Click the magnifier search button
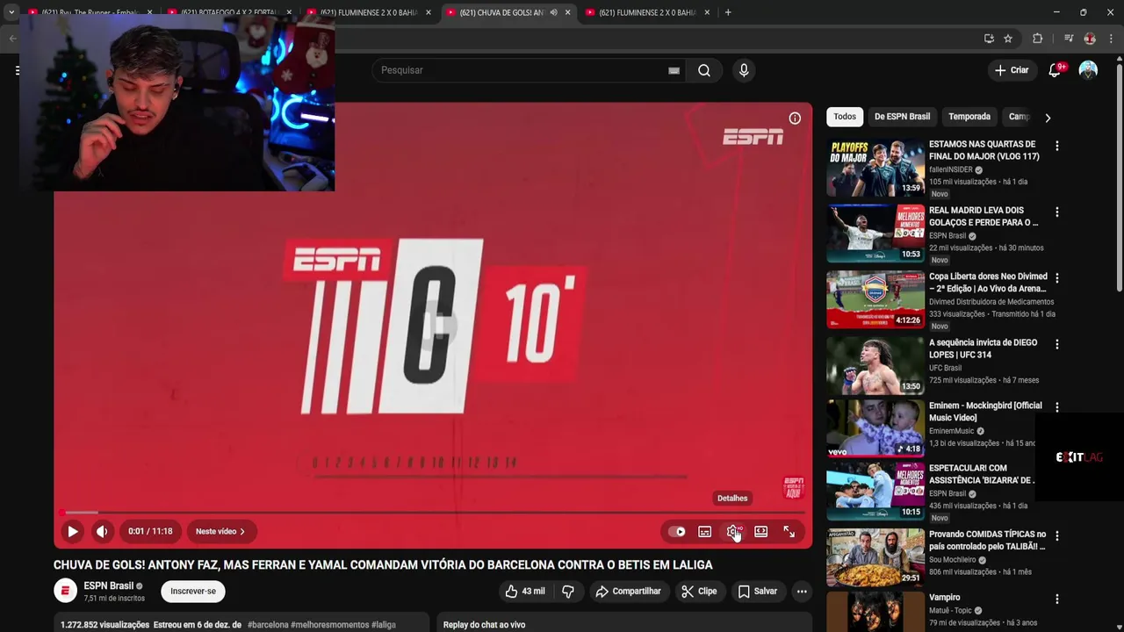The image size is (1124, 632). [704, 70]
